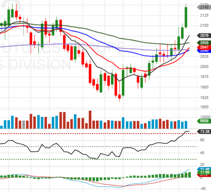211x192 pixels.
Task: Click the 2100 price axis value
Action: click(204, 25)
